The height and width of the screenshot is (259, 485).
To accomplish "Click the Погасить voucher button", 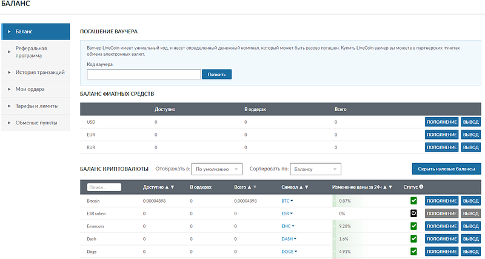I will (216, 74).
